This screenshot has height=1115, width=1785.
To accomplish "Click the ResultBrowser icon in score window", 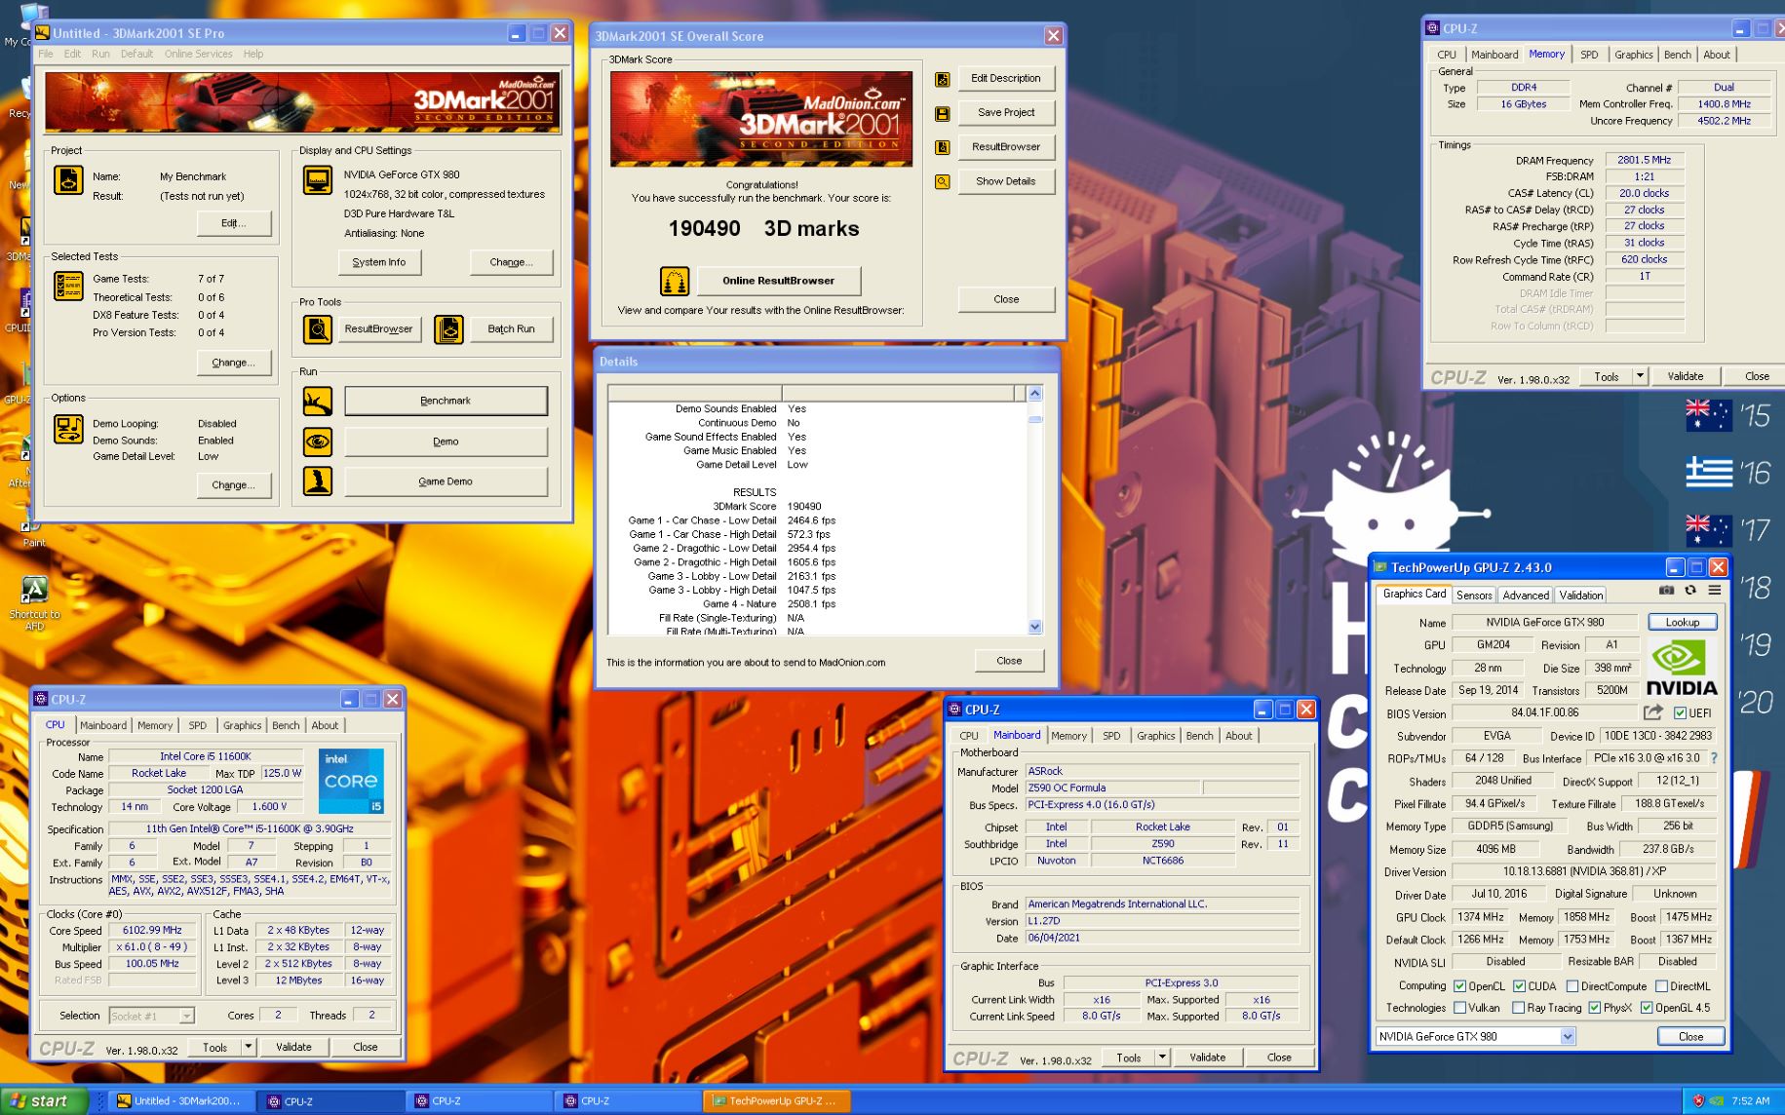I will [x=943, y=147].
